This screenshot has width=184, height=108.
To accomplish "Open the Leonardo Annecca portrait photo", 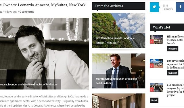I will tap(44, 53).
